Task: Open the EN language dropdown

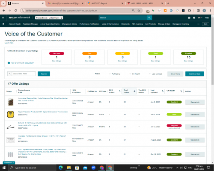Action: pyautogui.click(x=200, y=18)
